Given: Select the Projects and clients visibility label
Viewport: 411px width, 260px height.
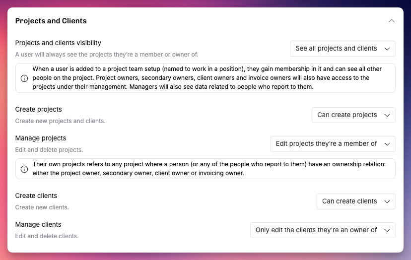Looking at the screenshot, I should [x=58, y=43].
